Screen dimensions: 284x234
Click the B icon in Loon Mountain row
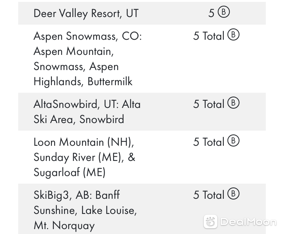click(233, 140)
